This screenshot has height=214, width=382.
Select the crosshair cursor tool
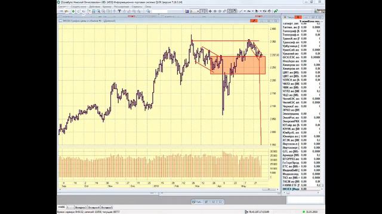202,11
